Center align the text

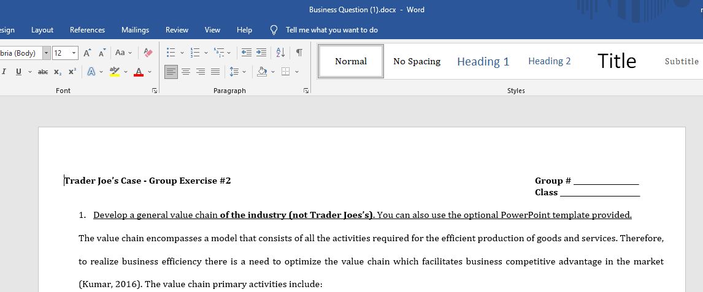186,72
